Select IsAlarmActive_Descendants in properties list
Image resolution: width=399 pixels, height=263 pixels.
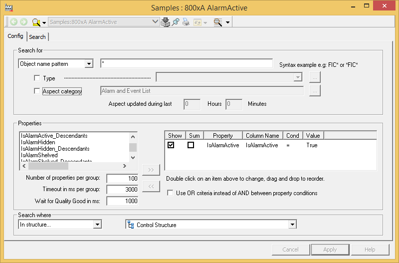54,136
